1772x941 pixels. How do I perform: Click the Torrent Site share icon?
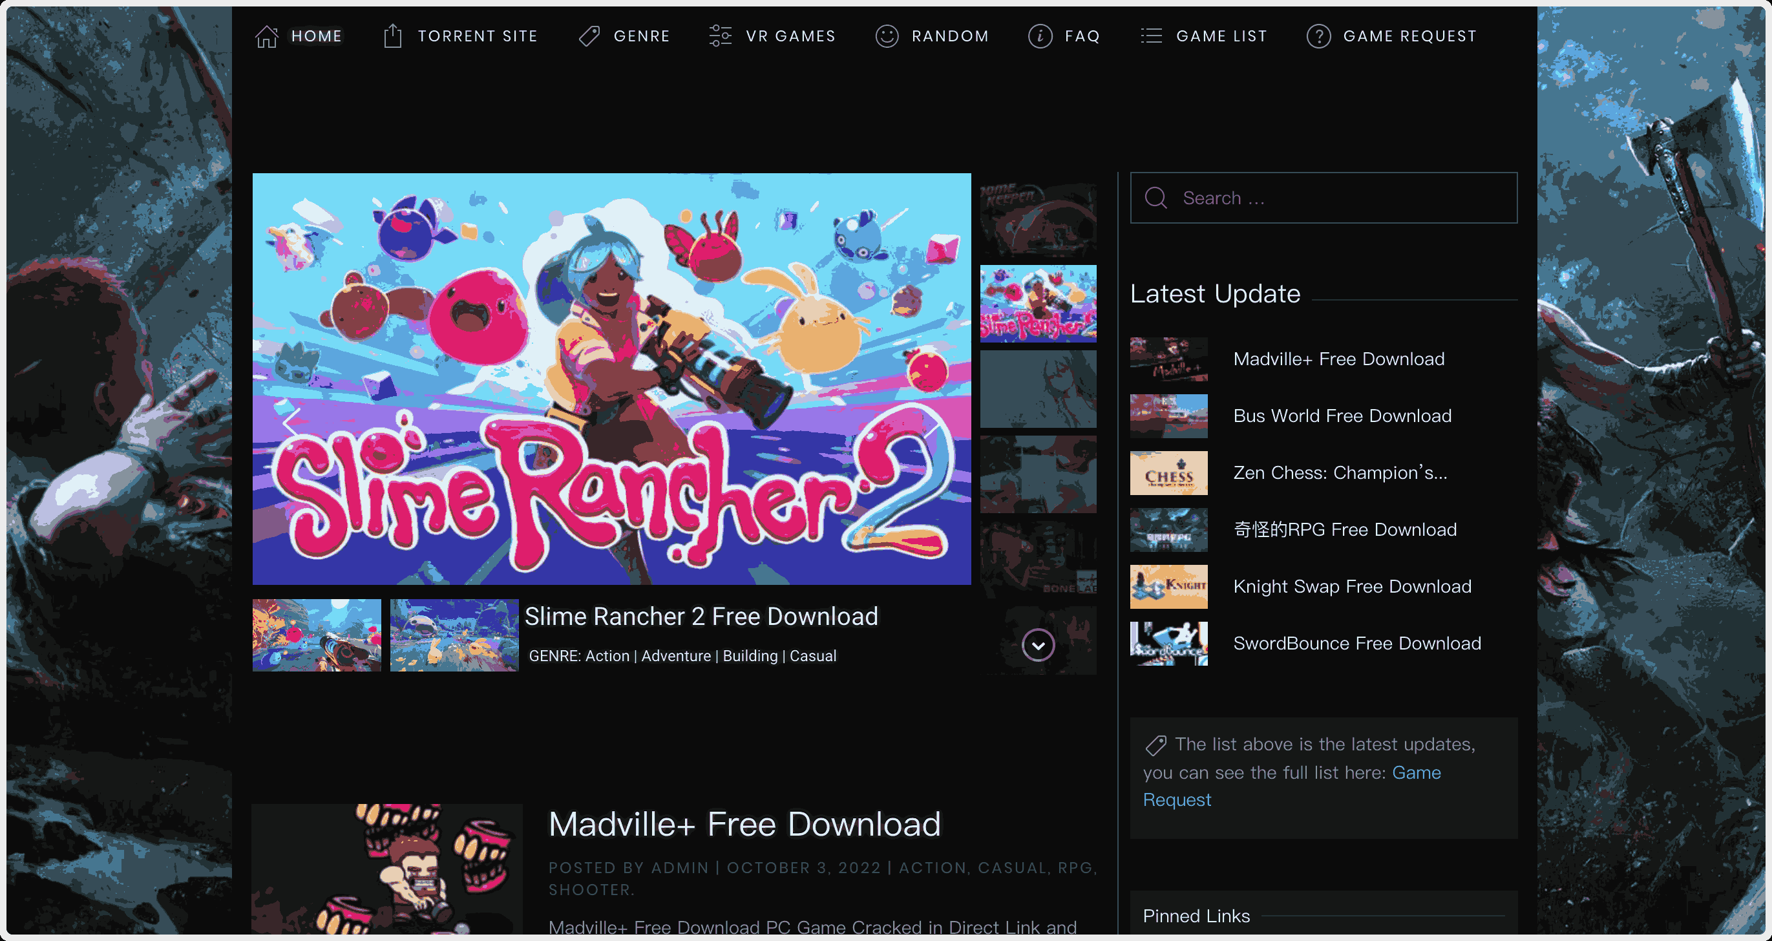click(393, 36)
